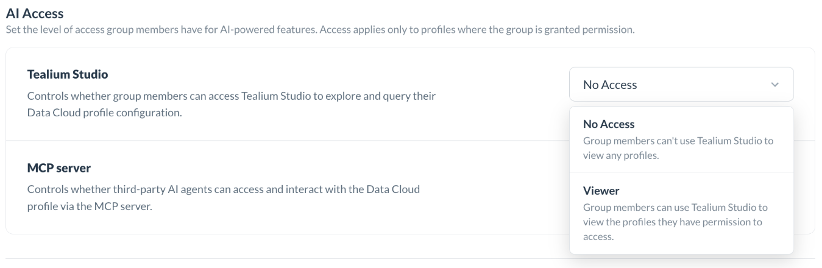
Task: Click the MCP server setting title
Action: pyautogui.click(x=59, y=167)
